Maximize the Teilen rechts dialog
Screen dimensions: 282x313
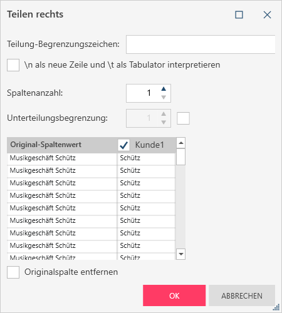click(239, 15)
